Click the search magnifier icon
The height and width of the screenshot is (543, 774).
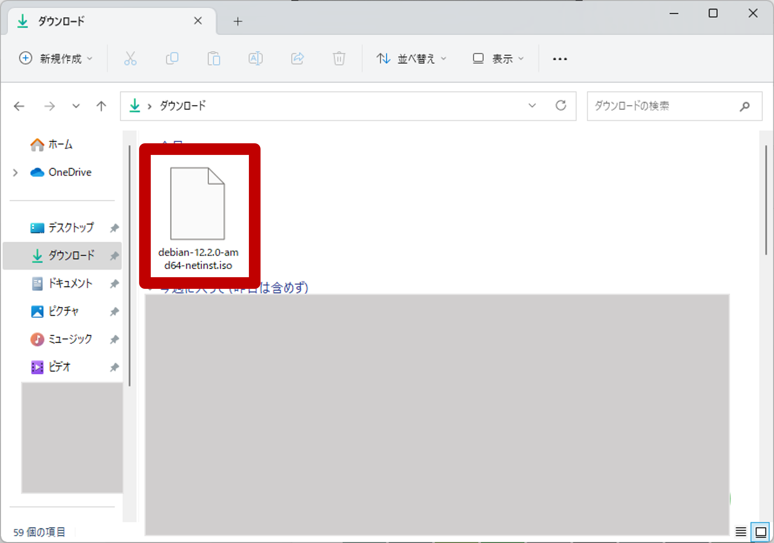[744, 106]
